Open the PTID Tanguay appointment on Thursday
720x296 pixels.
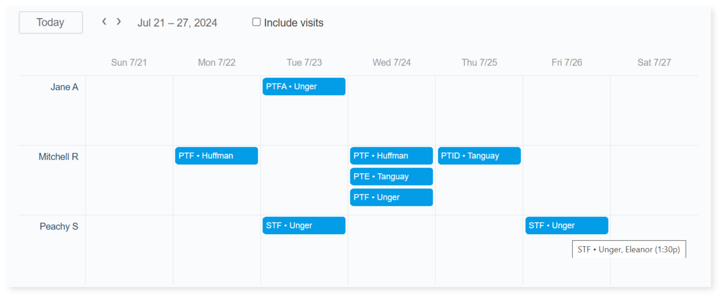(479, 156)
